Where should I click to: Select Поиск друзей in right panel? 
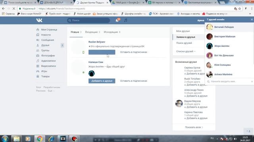click(184, 43)
